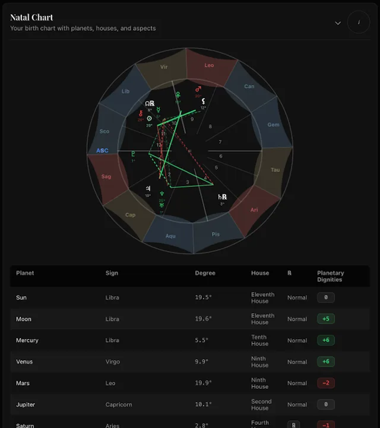The width and height of the screenshot is (380, 428).
Task: Select the Sun row name
Action: [21, 297]
